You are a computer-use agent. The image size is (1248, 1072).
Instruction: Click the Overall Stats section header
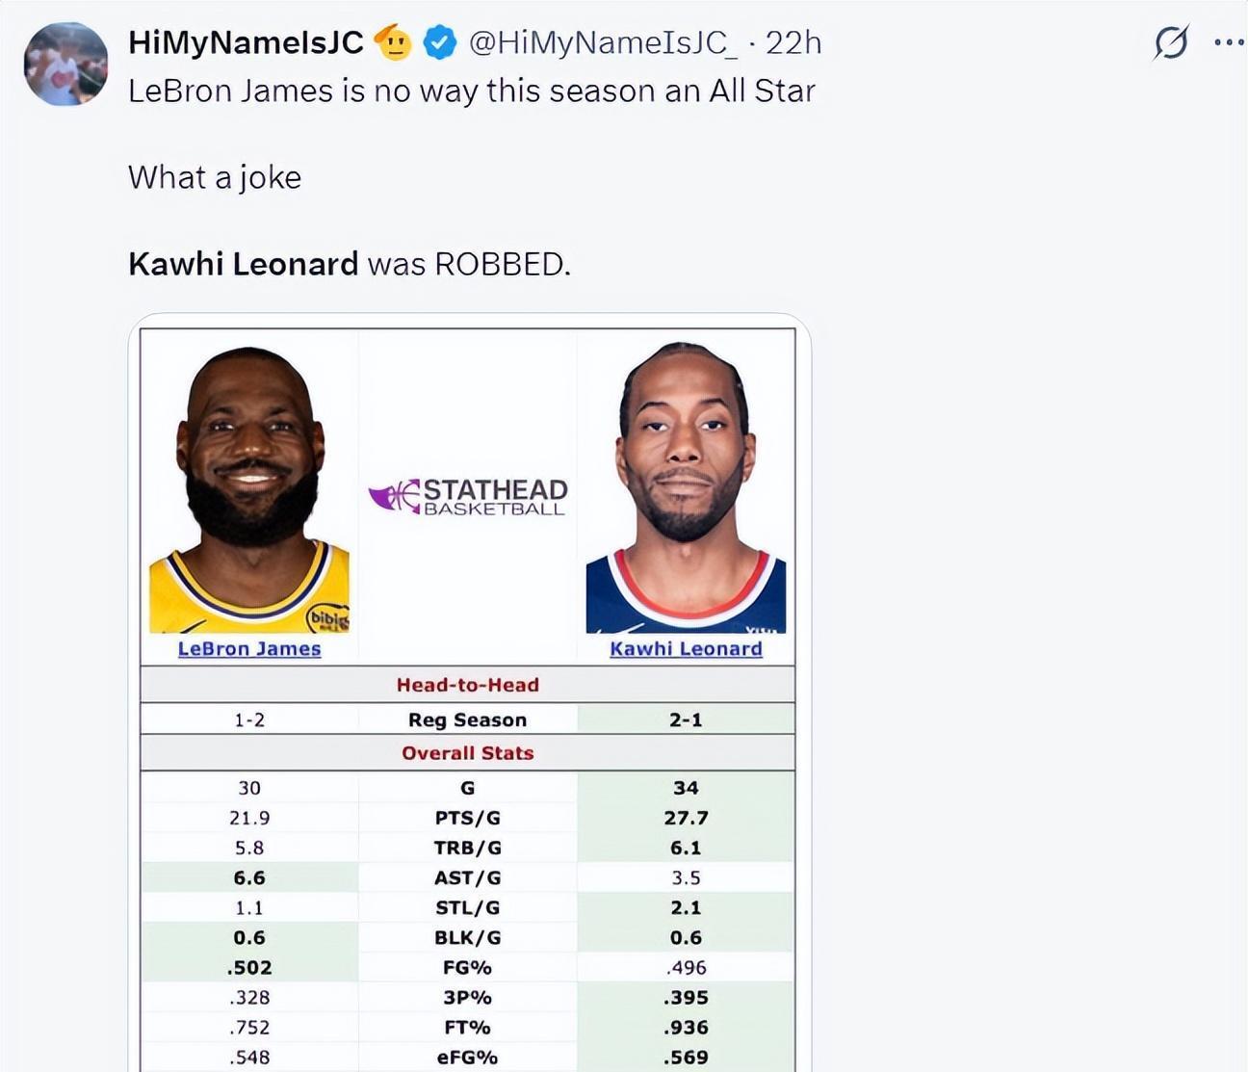pos(468,753)
